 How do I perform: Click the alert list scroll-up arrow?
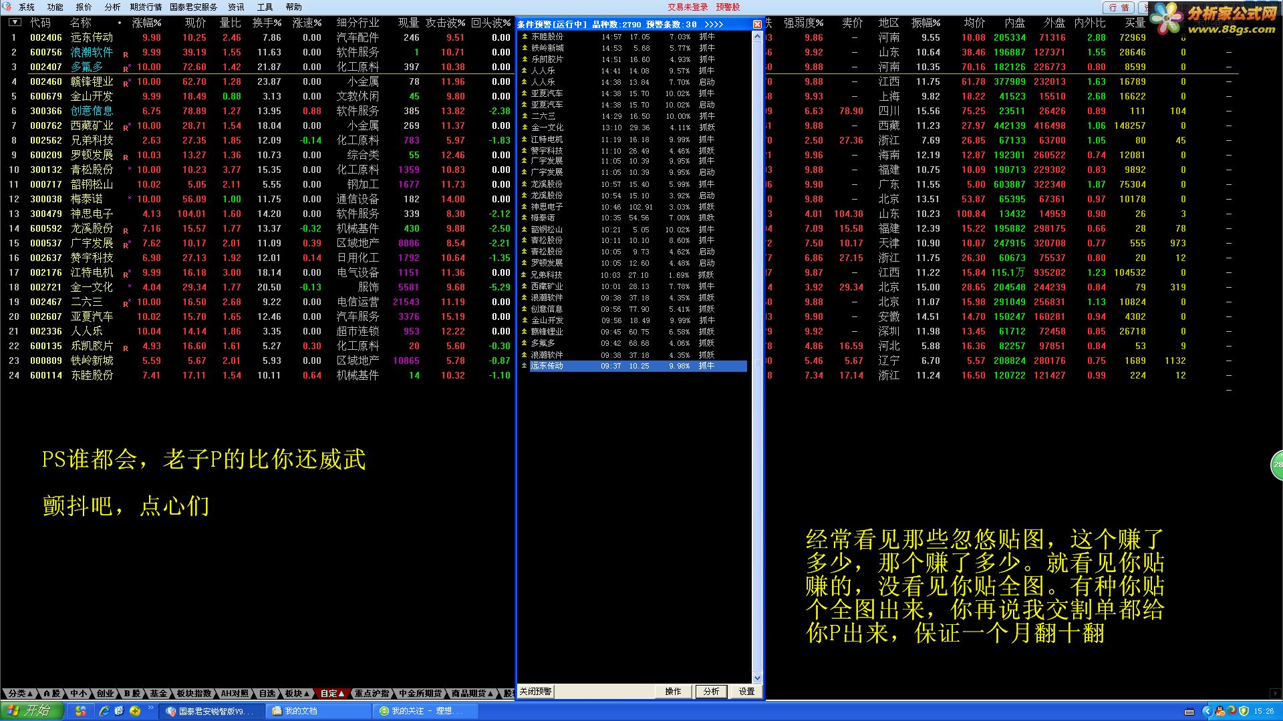(757, 37)
